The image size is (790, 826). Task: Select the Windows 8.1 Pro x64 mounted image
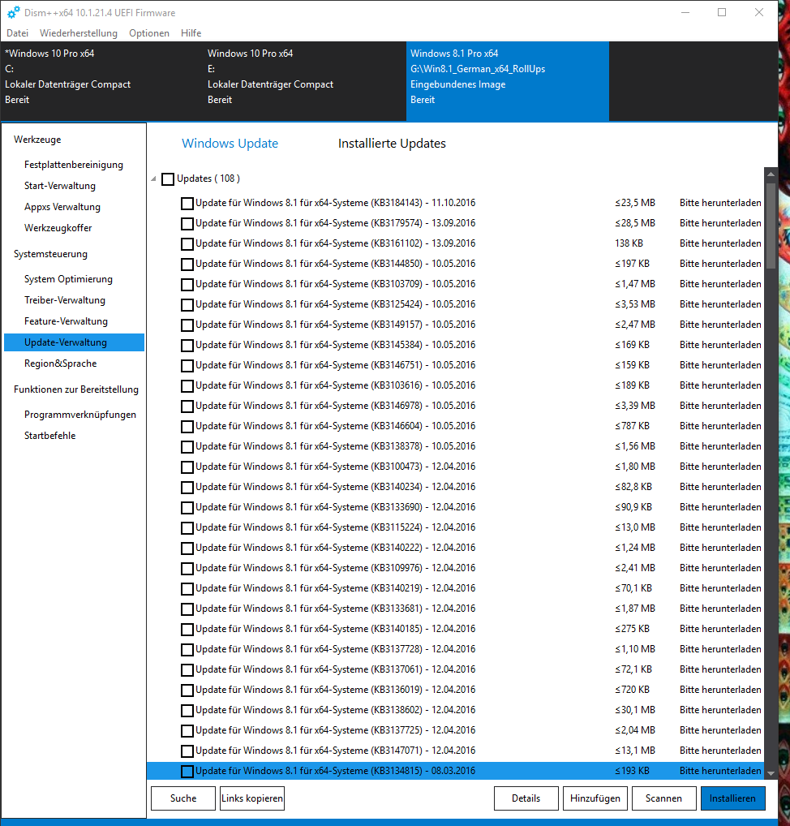(508, 81)
